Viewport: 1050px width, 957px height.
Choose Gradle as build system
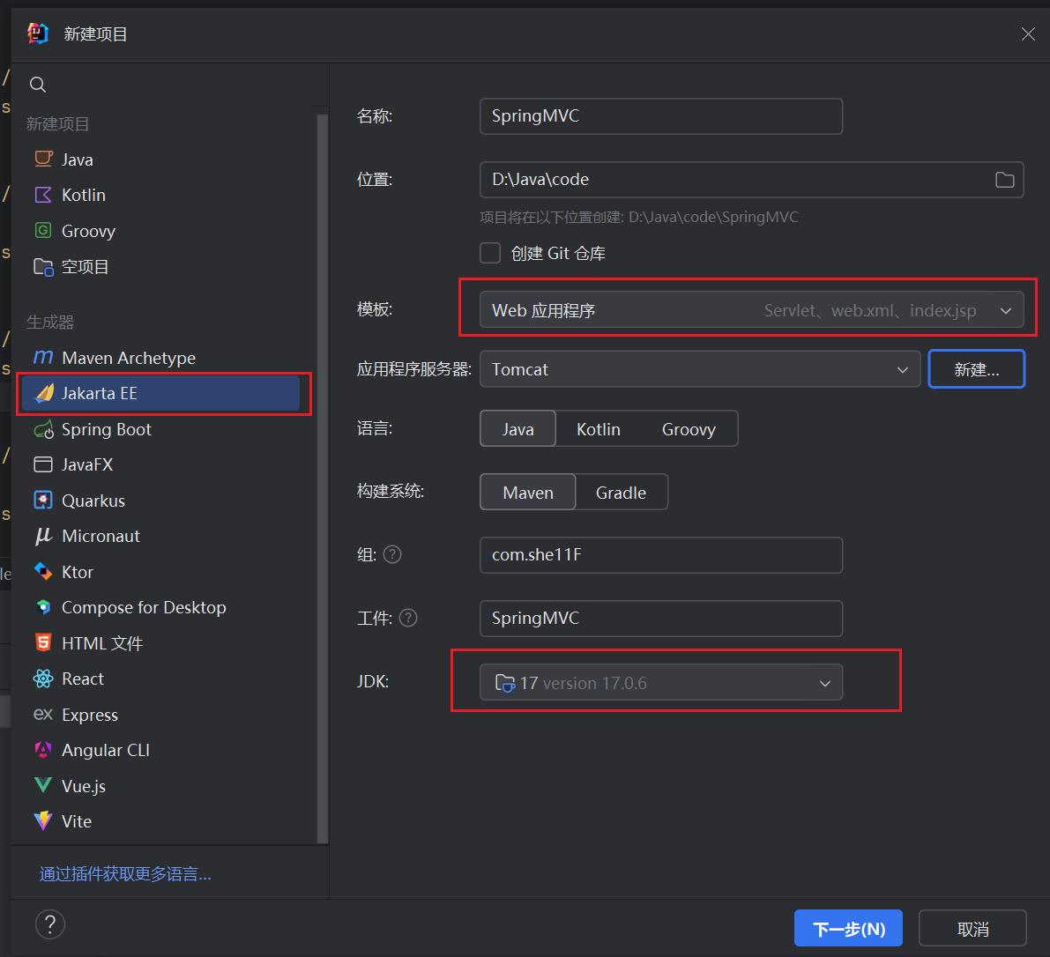coord(621,492)
